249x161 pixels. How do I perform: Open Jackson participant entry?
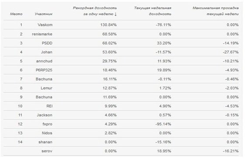tap(44, 115)
